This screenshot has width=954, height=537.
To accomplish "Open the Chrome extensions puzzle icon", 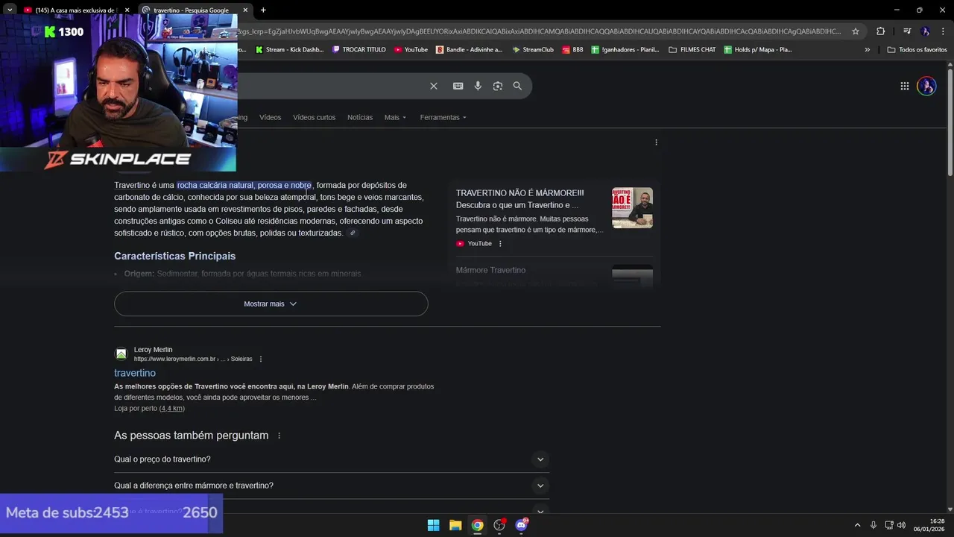I will coord(881,31).
